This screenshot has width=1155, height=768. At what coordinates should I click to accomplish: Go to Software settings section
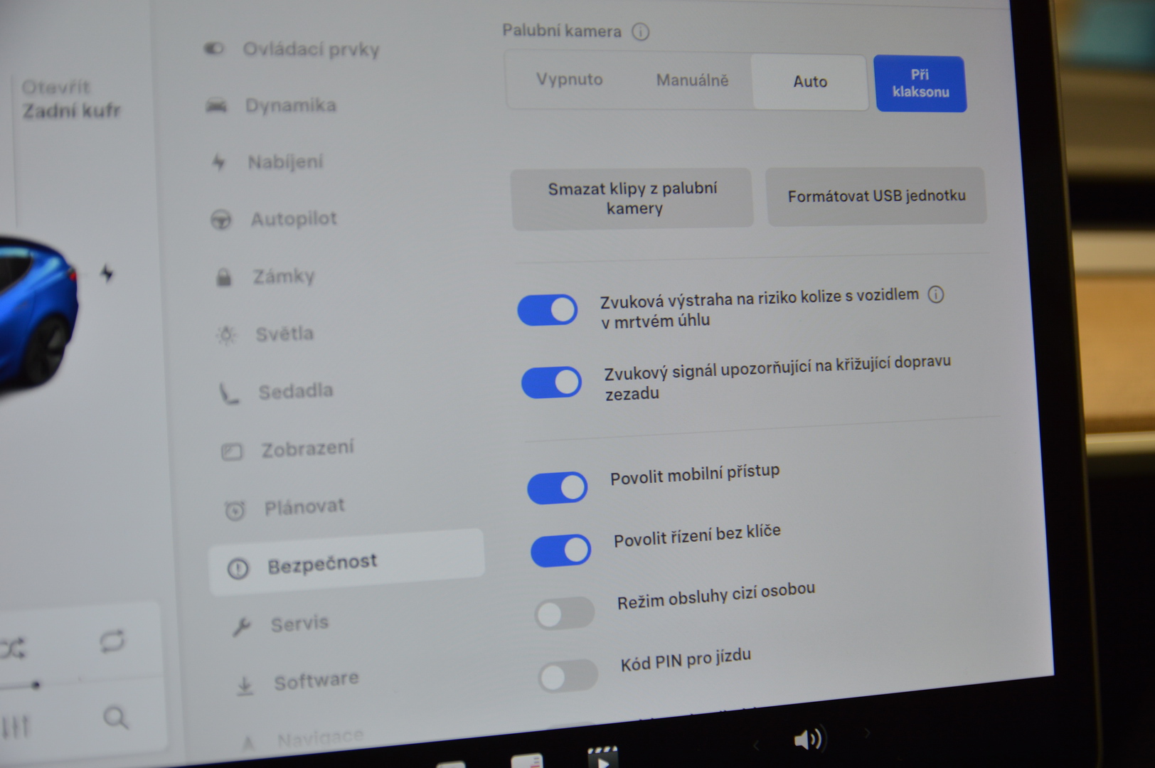[x=316, y=681]
